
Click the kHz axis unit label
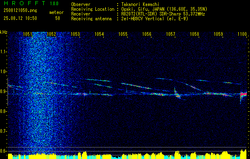(x=4, y=32)
